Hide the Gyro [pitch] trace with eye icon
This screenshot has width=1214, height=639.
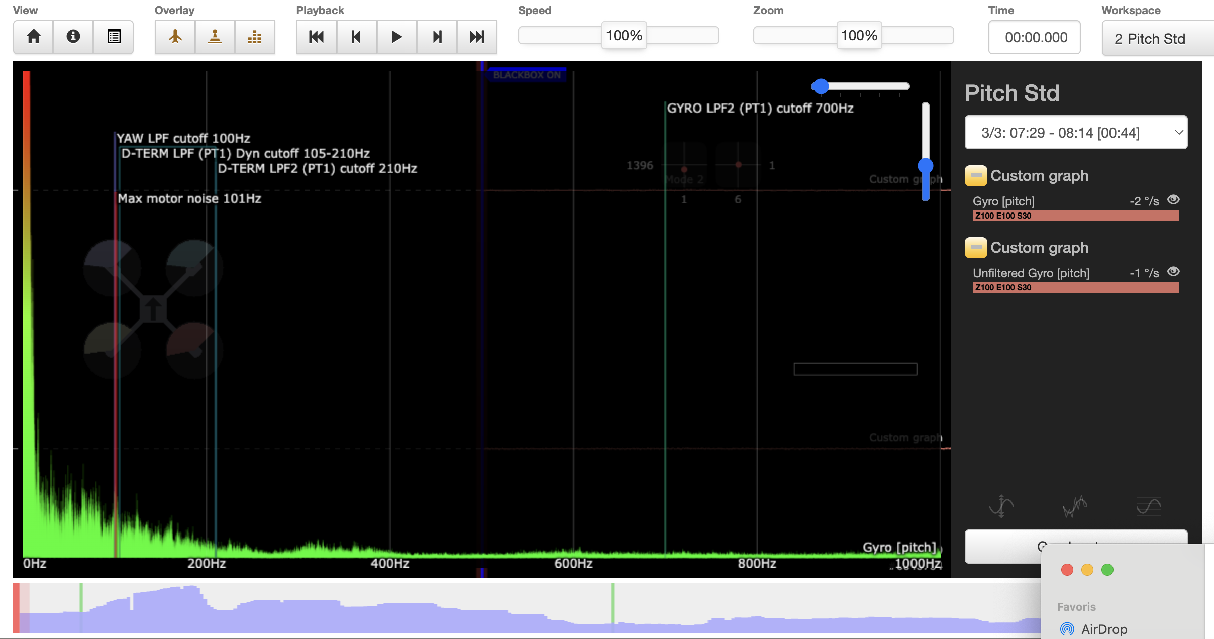pos(1173,200)
